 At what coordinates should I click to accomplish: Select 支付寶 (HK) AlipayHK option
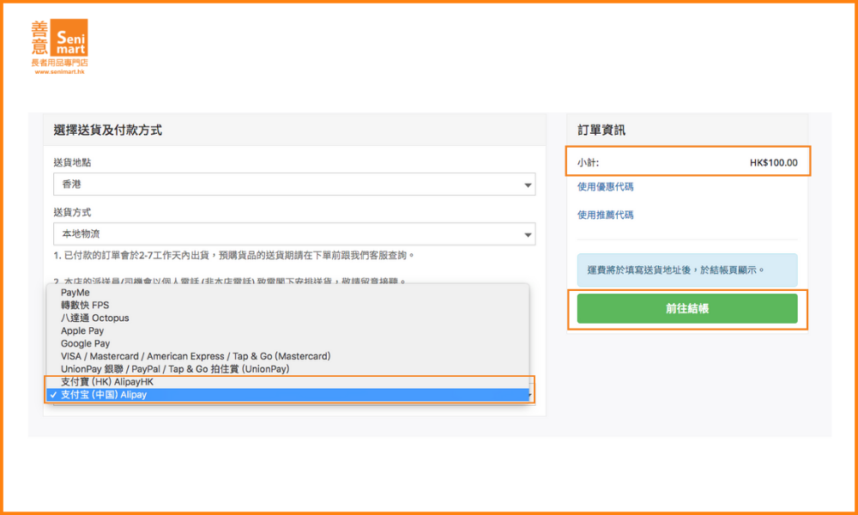107,382
